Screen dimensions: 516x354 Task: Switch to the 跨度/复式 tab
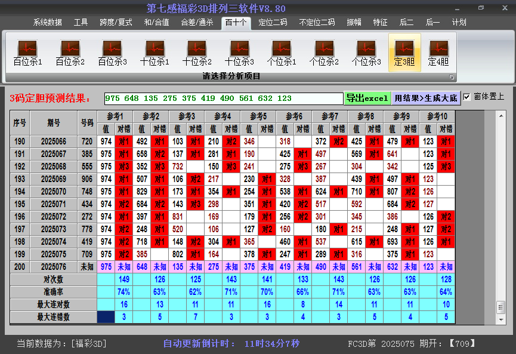pyautogui.click(x=116, y=23)
